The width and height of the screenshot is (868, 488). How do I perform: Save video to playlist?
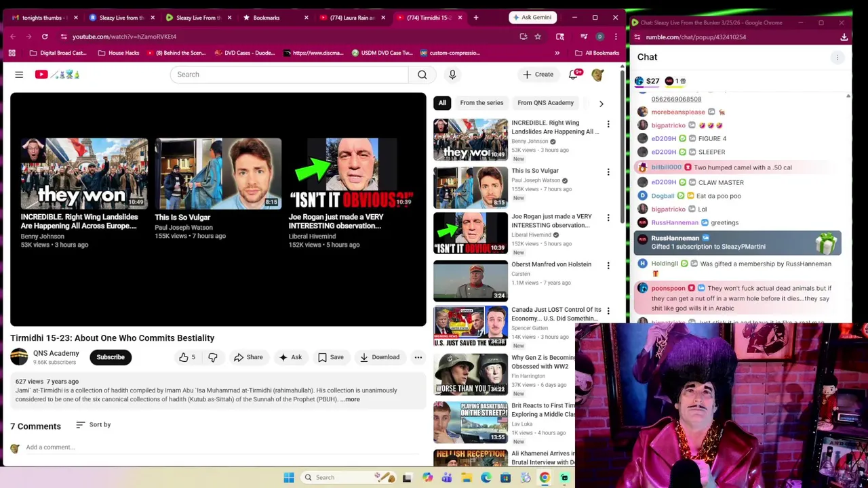(331, 357)
